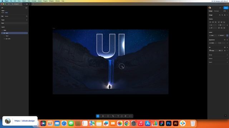The height and width of the screenshot is (128, 229).
Task: Open blend mode drop icon in Appearance
Action: coord(227,40)
